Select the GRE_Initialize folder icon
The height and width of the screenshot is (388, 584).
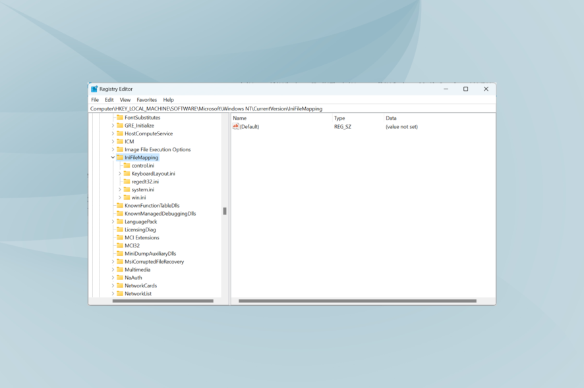tap(120, 126)
